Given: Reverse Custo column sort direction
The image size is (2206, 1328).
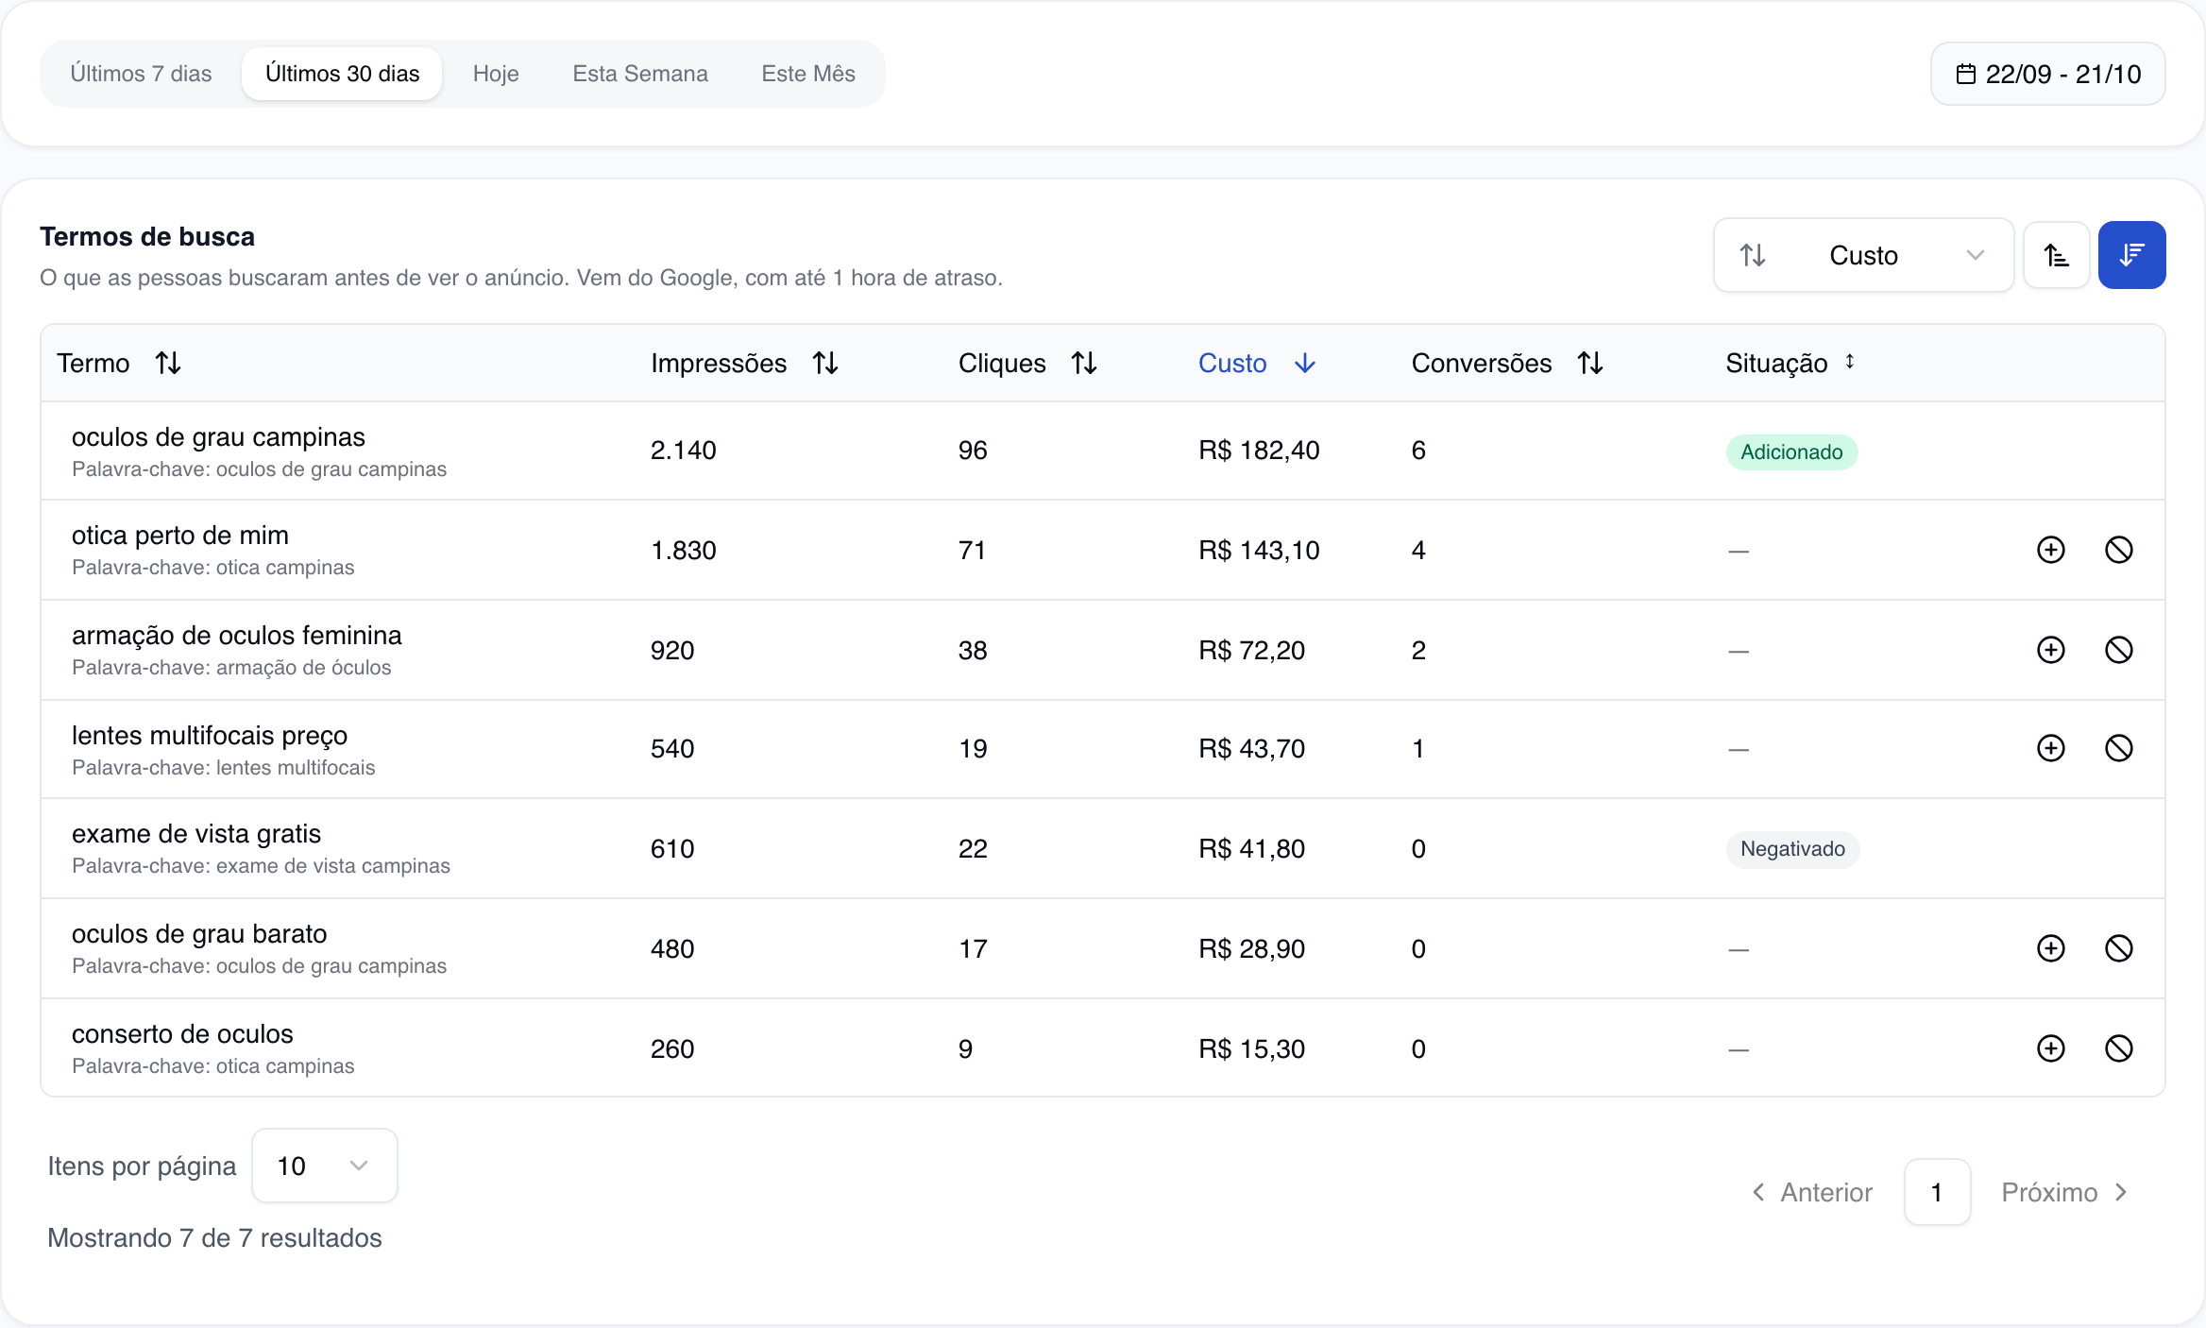Looking at the screenshot, I should tap(1257, 363).
